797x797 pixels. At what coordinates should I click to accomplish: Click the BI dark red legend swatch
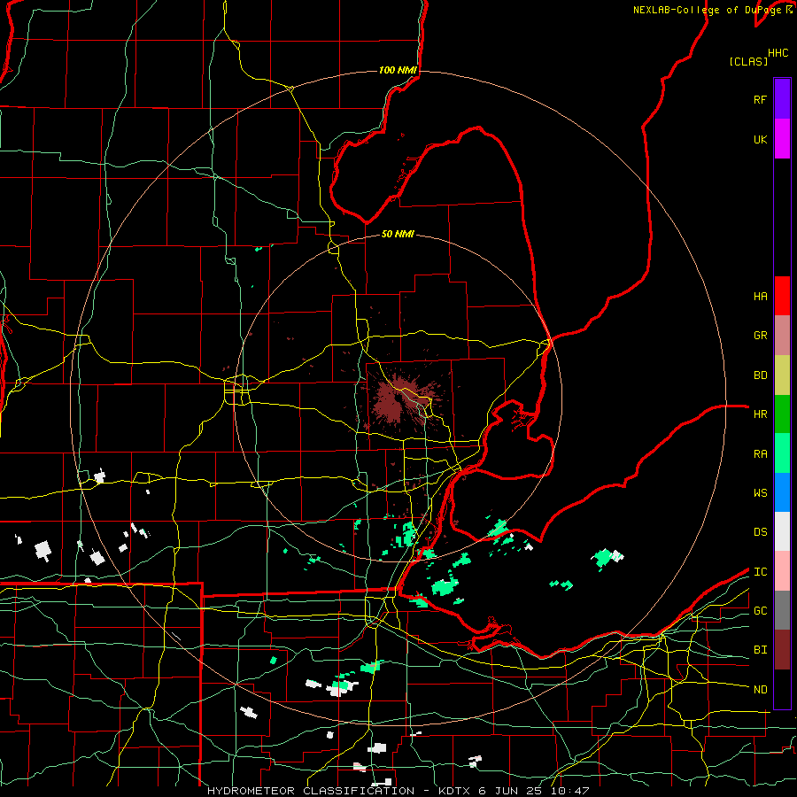click(782, 650)
